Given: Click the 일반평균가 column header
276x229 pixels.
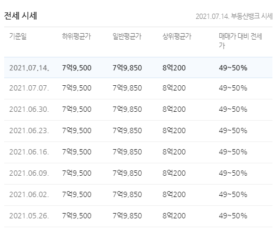Looking at the screenshot, I should pyautogui.click(x=127, y=36).
